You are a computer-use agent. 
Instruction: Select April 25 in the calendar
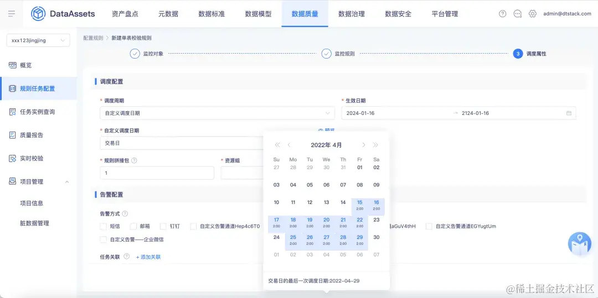pyautogui.click(x=293, y=240)
